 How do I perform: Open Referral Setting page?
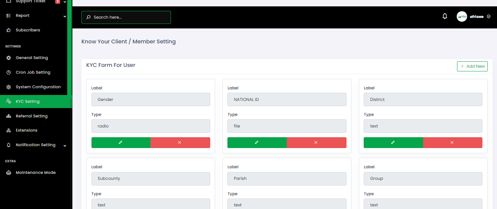pyautogui.click(x=36, y=116)
